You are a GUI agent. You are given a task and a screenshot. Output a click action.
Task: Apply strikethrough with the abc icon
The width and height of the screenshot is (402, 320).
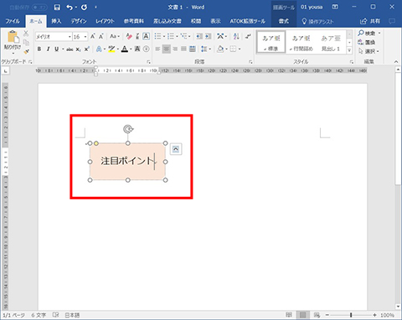(70, 49)
